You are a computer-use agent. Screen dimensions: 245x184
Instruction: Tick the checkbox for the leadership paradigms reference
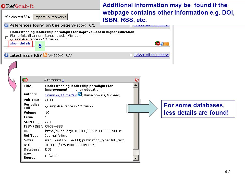pyautogui.click(x=7, y=38)
